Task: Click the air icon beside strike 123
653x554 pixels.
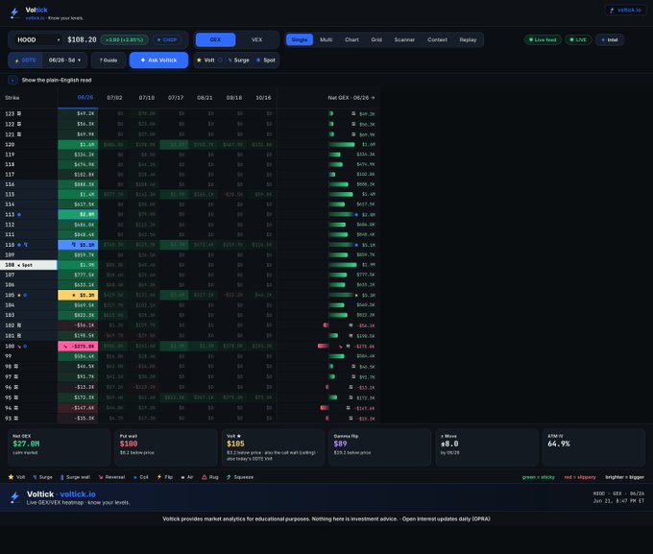Action: (x=19, y=113)
